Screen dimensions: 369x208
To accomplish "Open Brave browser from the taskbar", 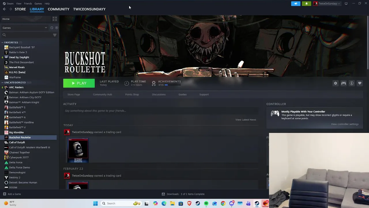I will (189, 203).
